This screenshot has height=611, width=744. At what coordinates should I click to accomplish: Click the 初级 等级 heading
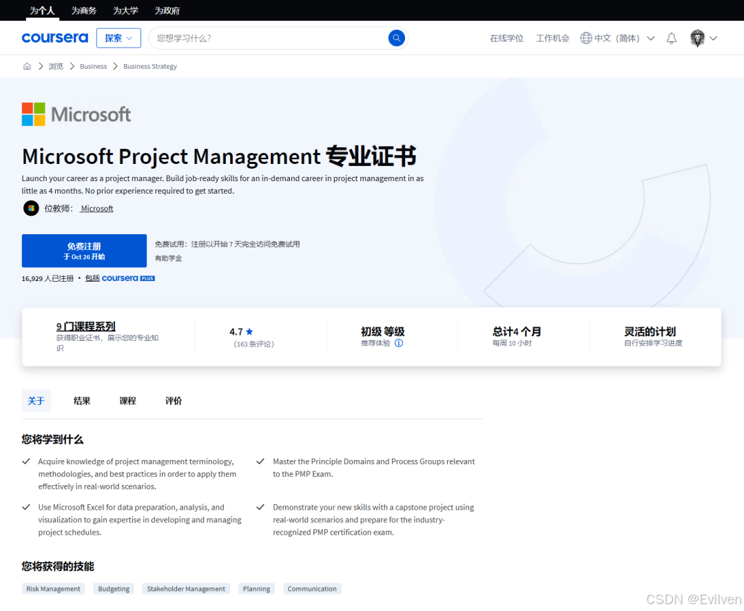(382, 331)
